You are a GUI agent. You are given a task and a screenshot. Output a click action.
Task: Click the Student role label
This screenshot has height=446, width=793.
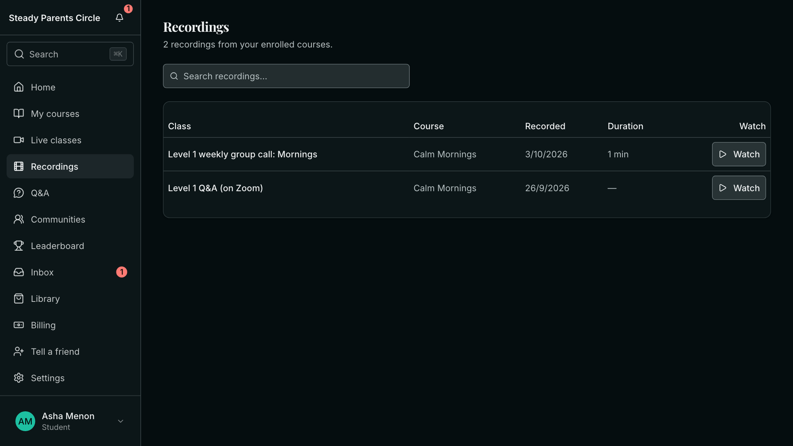pos(56,427)
